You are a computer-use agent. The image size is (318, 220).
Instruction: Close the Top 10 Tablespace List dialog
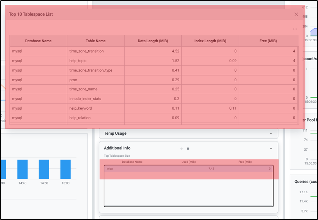coord(296,14)
